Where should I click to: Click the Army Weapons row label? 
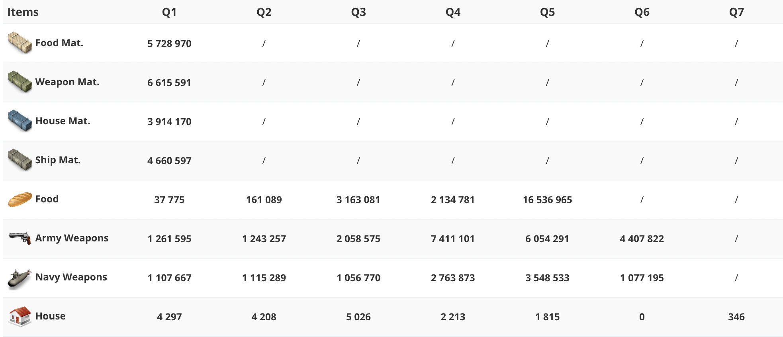click(x=72, y=238)
